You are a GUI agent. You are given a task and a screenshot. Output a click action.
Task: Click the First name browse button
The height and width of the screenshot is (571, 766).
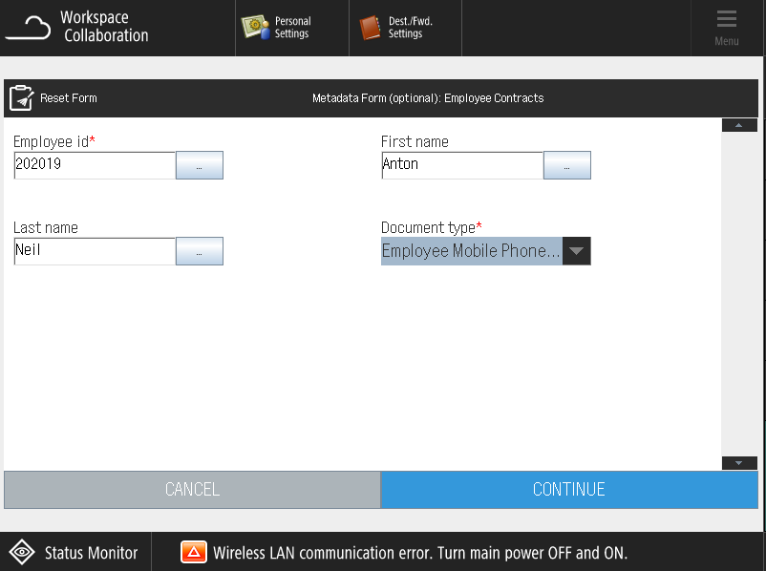click(x=566, y=165)
